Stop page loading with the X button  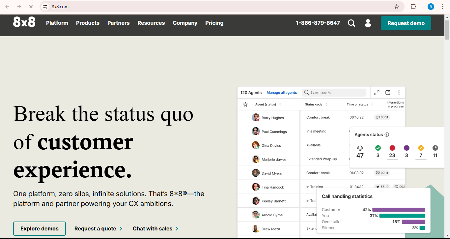[x=31, y=7]
